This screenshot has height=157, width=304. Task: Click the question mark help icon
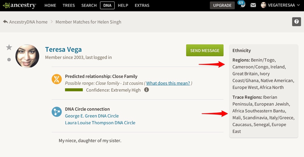click(296, 22)
